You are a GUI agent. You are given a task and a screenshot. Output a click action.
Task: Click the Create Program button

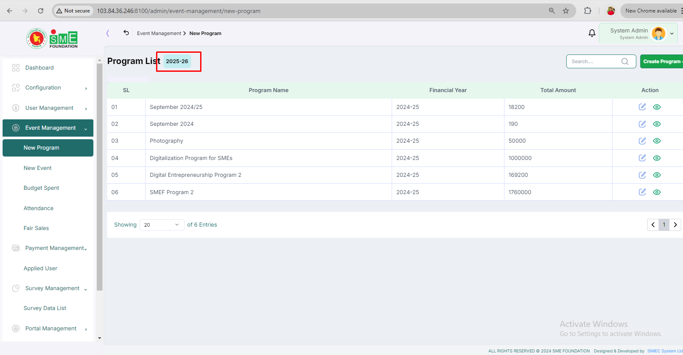point(661,61)
